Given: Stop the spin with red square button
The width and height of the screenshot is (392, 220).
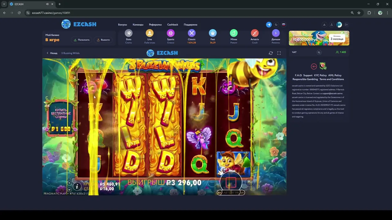Looking at the screenshot, I should point(231,182).
